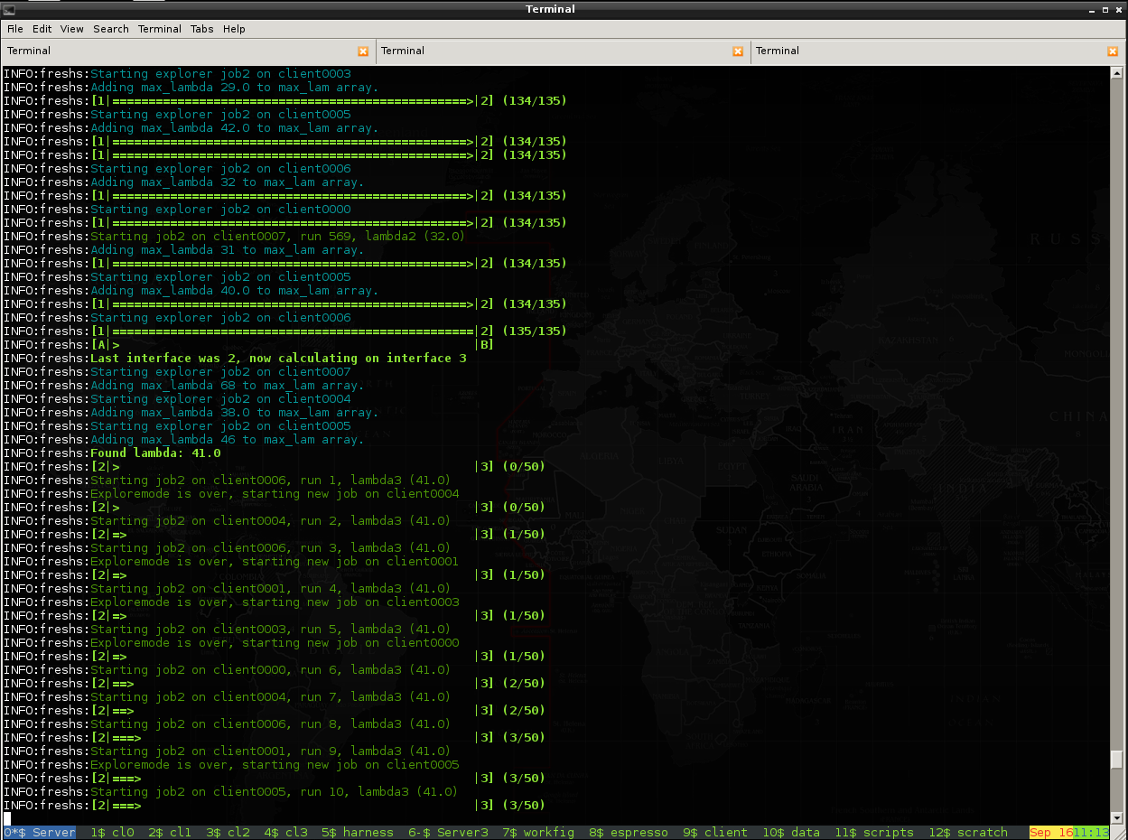Click the scrollbar up arrow
The width and height of the screenshot is (1128, 840).
pos(1117,73)
